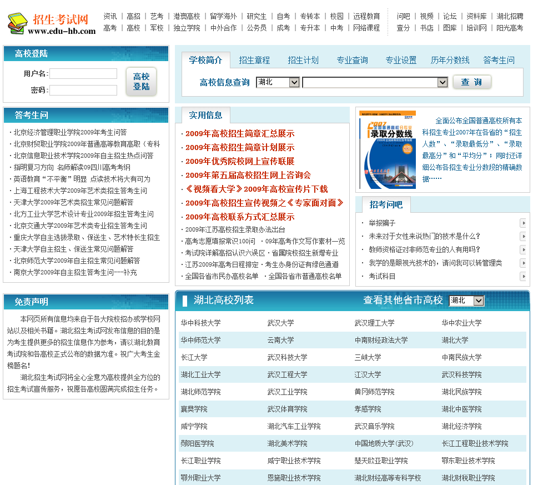Open 留学海外 navigation link
This screenshot has height=485, width=533.
pyautogui.click(x=223, y=16)
